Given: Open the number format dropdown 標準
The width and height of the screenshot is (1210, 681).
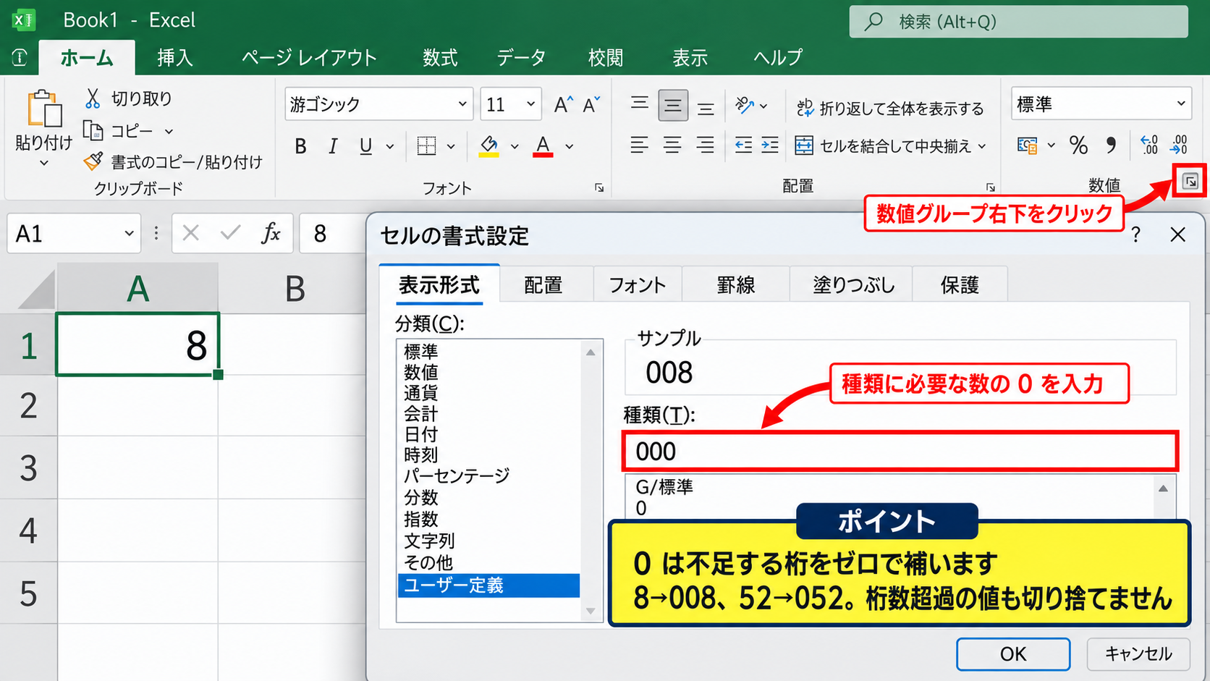Looking at the screenshot, I should pyautogui.click(x=1180, y=103).
